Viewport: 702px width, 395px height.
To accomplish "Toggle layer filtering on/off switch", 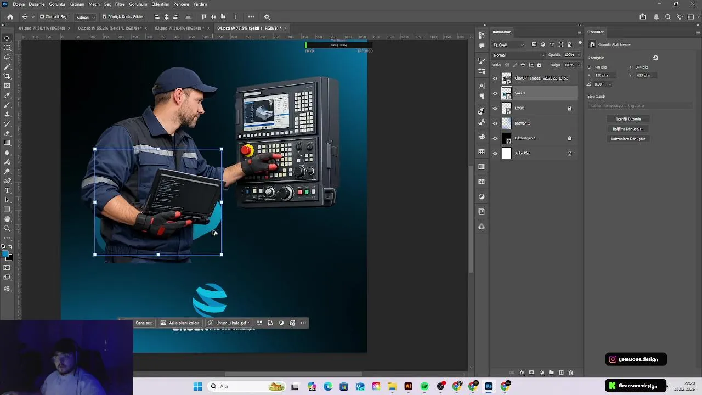I will coord(580,43).
